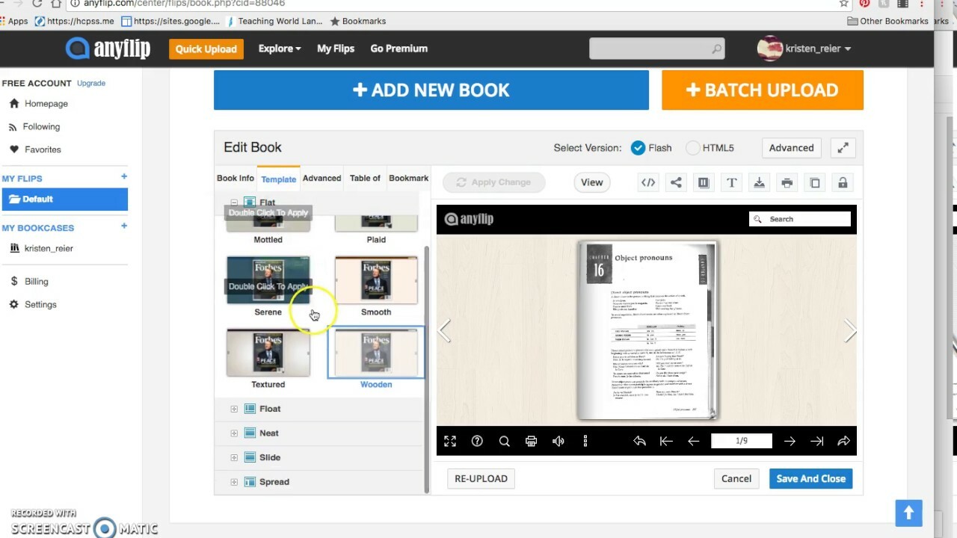Toggle viewer fullscreen mode
Viewport: 957px width, 538px height.
pos(450,442)
